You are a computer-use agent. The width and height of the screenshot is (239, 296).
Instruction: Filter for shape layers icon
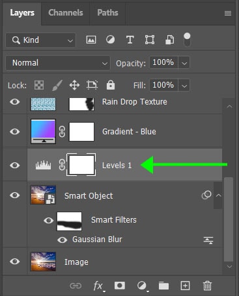pyautogui.click(x=150, y=40)
